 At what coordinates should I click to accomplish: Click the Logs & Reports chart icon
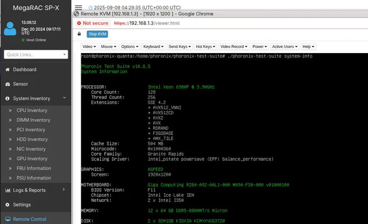click(8, 190)
